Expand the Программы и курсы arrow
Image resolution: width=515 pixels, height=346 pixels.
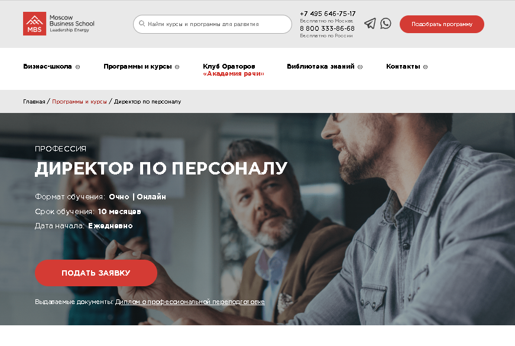tap(177, 67)
